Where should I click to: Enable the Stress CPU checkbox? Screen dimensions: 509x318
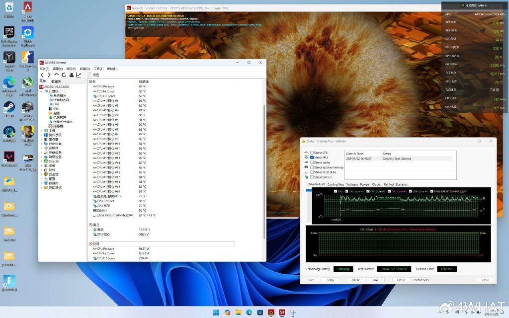312,153
